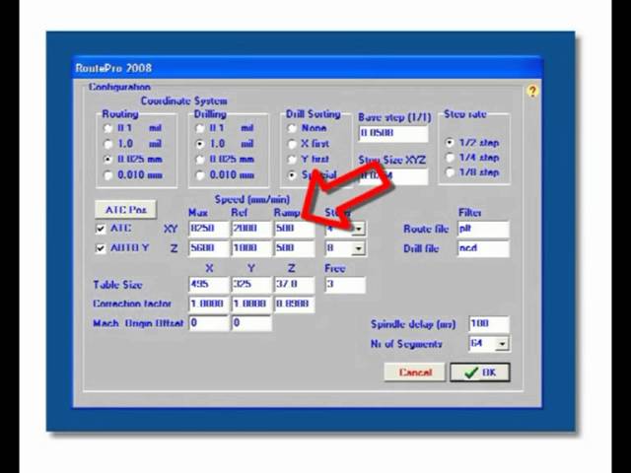Choose Y first drill sorting

[x=292, y=160]
